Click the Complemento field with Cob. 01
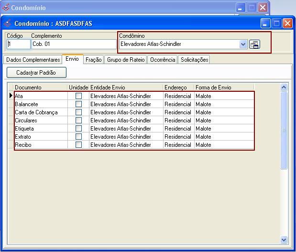The image size is (296, 252). 73,44
